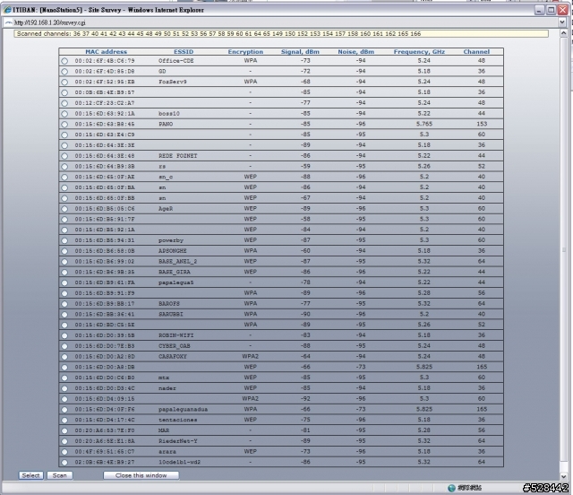Viewport: 573px width, 495px height.
Task: Sort by MAC address column header
Action: (x=106, y=52)
